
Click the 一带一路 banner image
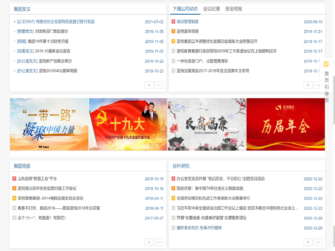pos(49,124)
